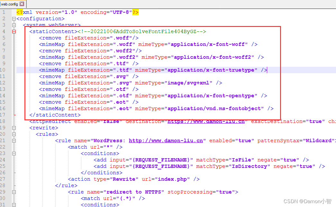Click the opening <rewrite> tag

[44, 128]
